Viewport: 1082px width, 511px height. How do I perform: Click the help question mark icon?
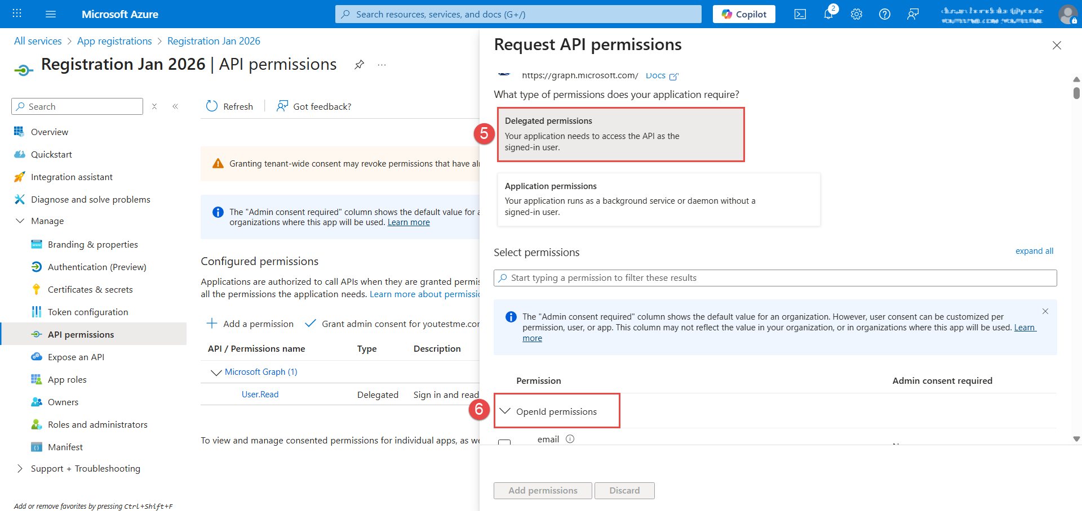coord(884,14)
